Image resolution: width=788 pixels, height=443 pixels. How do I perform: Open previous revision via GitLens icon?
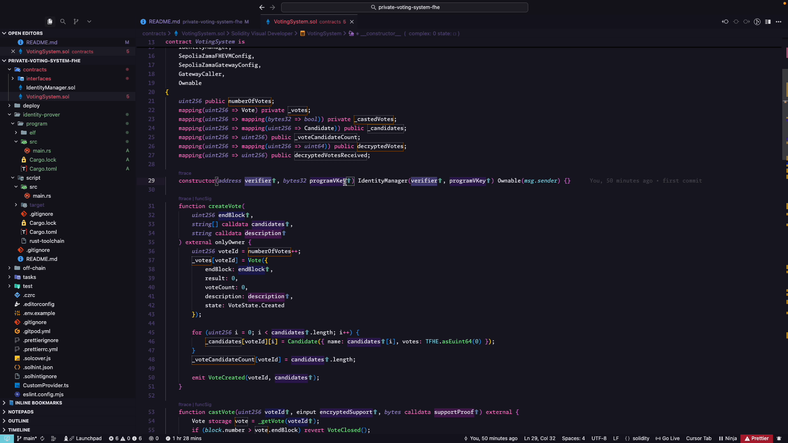[725, 22]
